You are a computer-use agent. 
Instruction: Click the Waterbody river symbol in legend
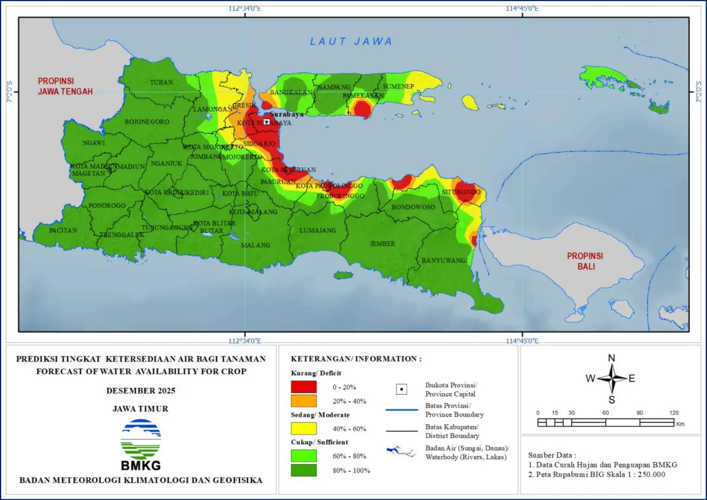click(x=401, y=452)
